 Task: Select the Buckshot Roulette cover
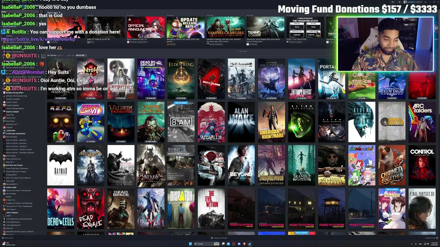click(x=332, y=165)
